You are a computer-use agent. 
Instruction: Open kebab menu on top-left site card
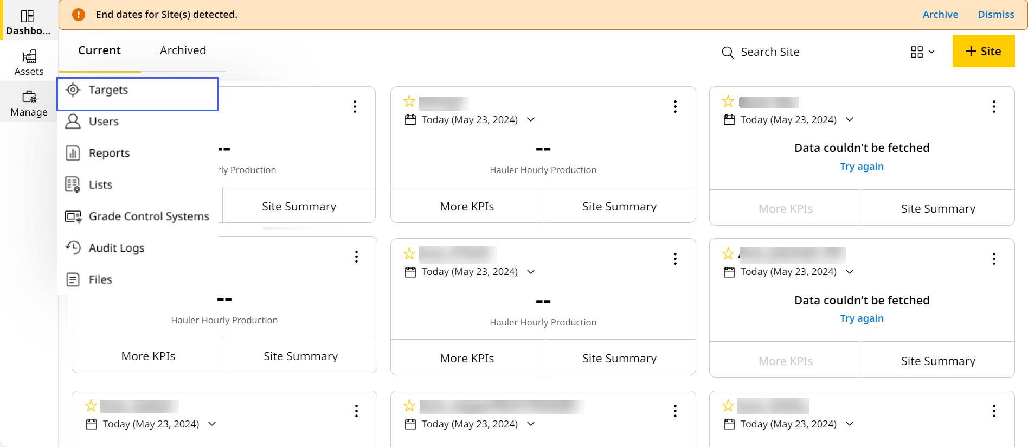click(355, 106)
